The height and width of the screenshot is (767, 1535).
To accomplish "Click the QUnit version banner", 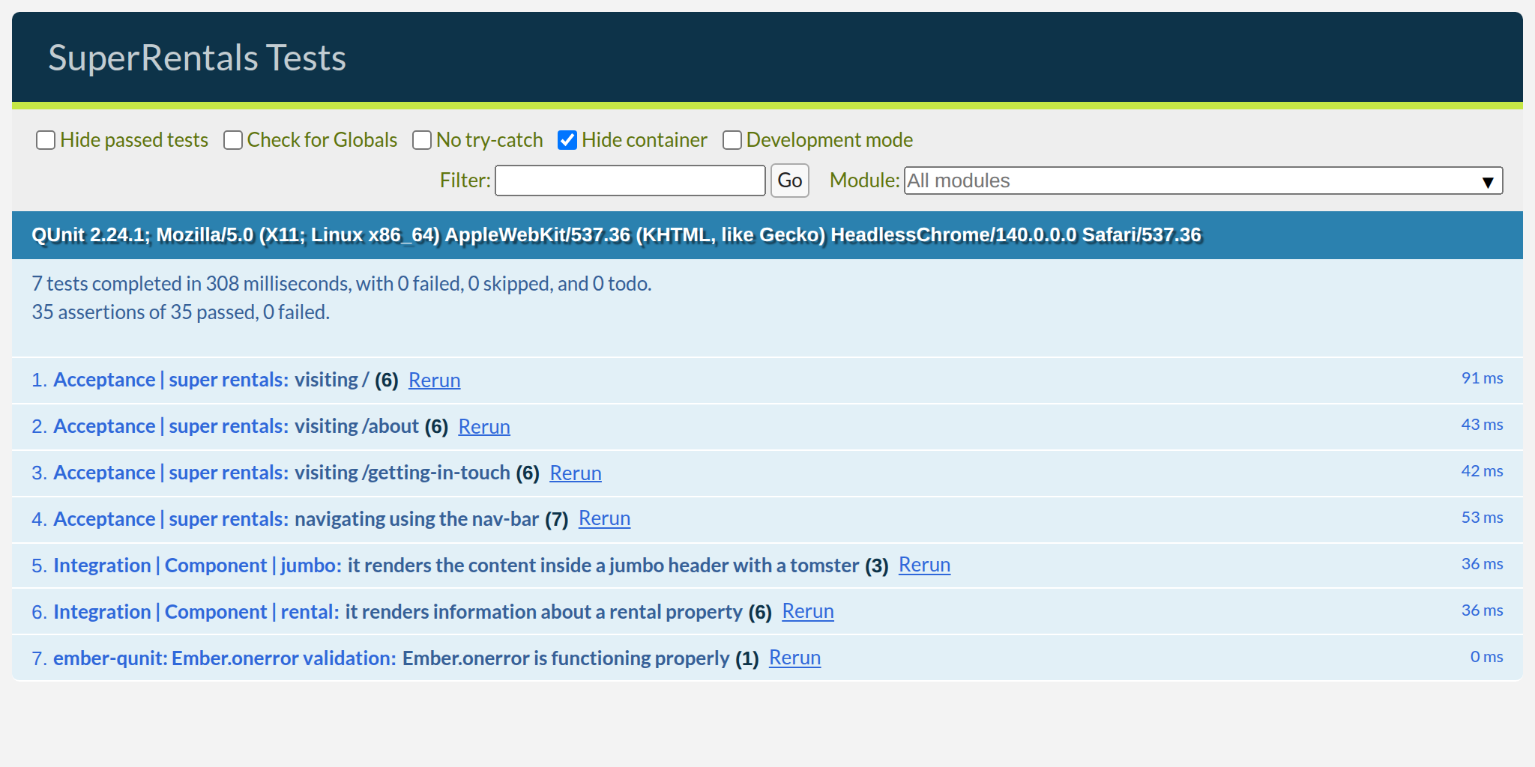I will (615, 234).
